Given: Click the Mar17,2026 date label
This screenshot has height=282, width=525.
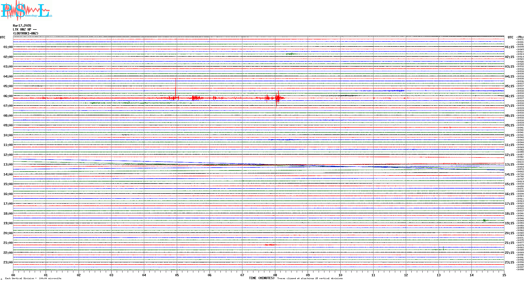Looking at the screenshot, I should (x=22, y=26).
